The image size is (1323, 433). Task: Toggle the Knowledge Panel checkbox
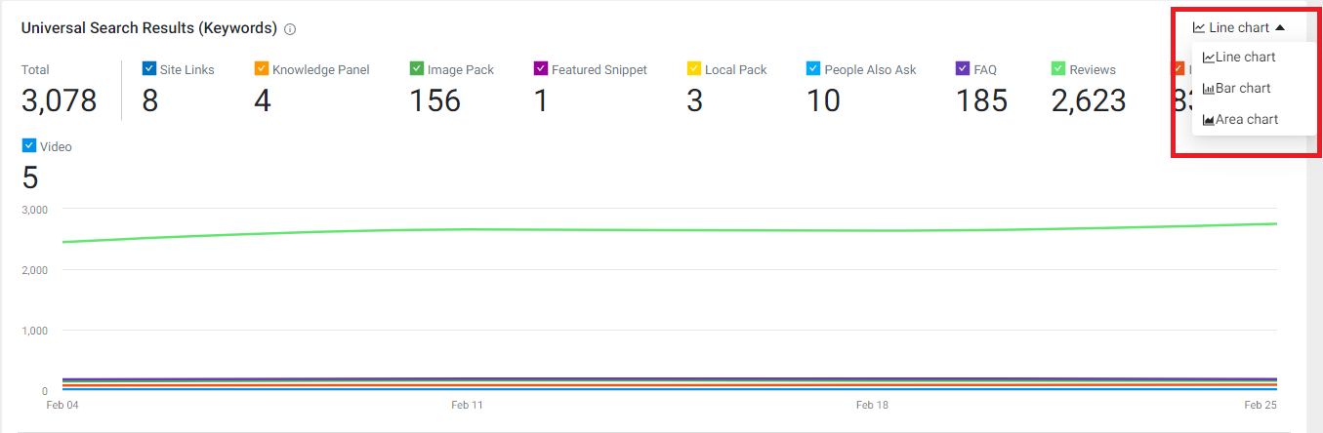pyautogui.click(x=261, y=68)
